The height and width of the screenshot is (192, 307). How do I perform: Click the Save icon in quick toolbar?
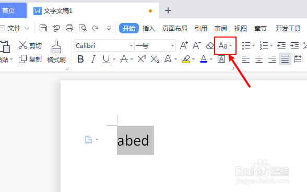tap(43, 28)
